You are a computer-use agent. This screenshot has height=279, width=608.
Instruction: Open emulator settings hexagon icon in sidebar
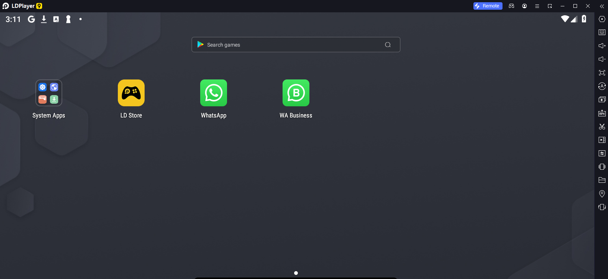click(602, 19)
